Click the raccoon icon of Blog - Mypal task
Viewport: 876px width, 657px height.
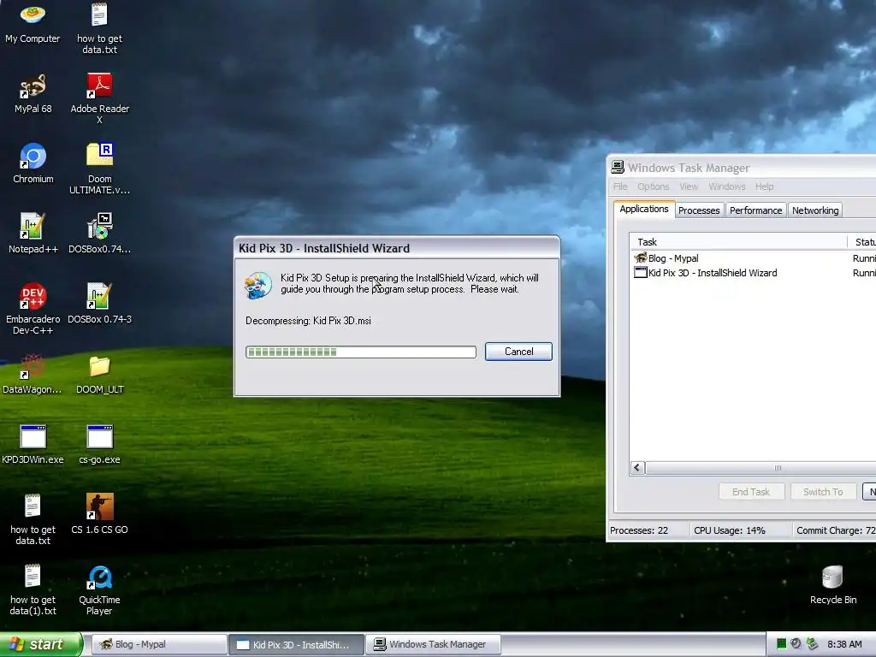point(640,257)
